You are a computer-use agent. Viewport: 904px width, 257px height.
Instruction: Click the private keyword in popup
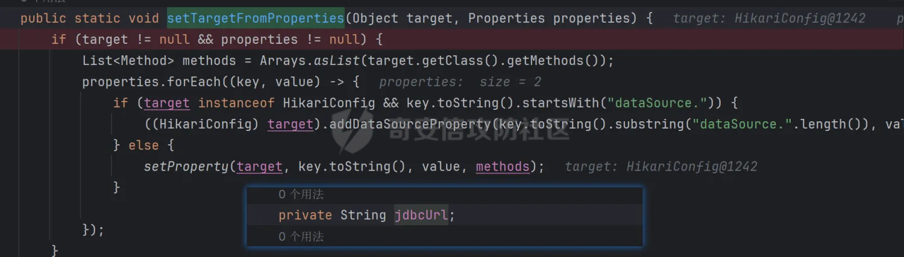click(305, 215)
